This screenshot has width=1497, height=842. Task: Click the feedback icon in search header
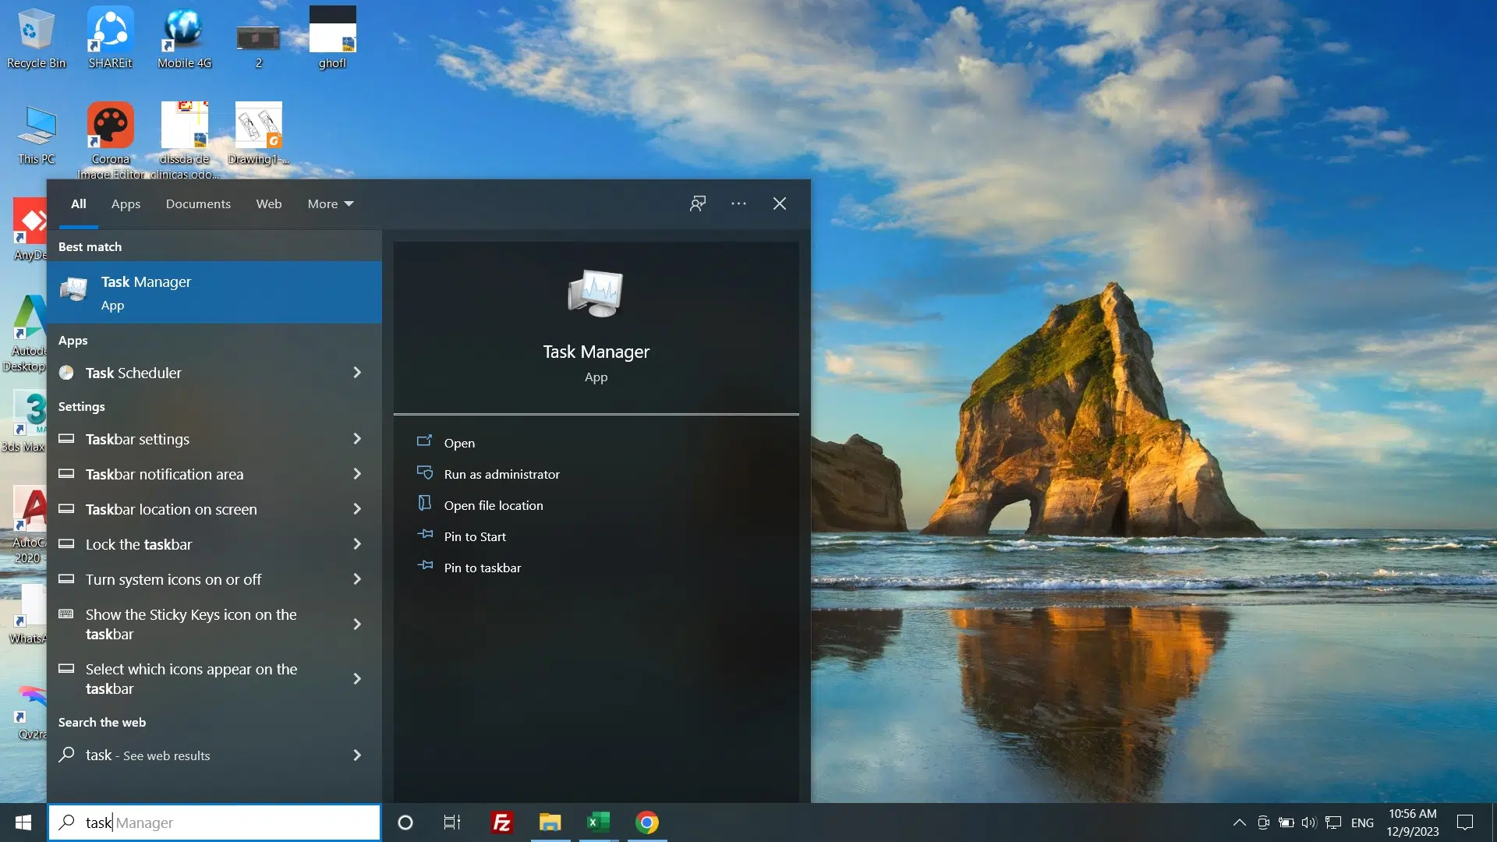click(698, 203)
